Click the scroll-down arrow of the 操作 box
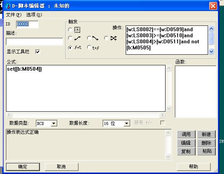 211,51
